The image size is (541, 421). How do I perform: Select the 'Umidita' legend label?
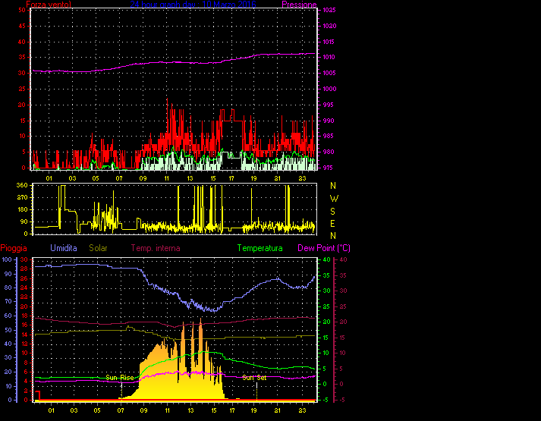[x=64, y=248]
